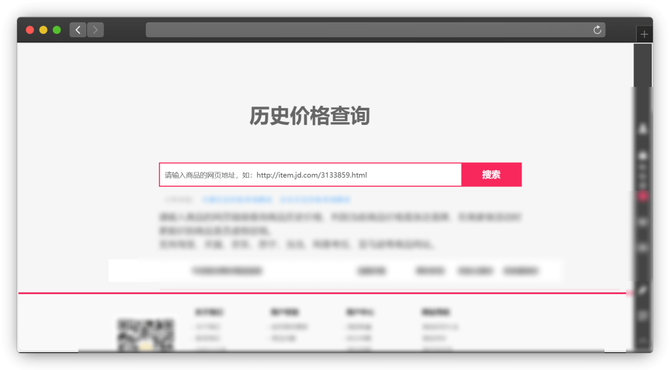Click the QR code image in the footer
Screen dimensions: 670x370
tap(145, 335)
